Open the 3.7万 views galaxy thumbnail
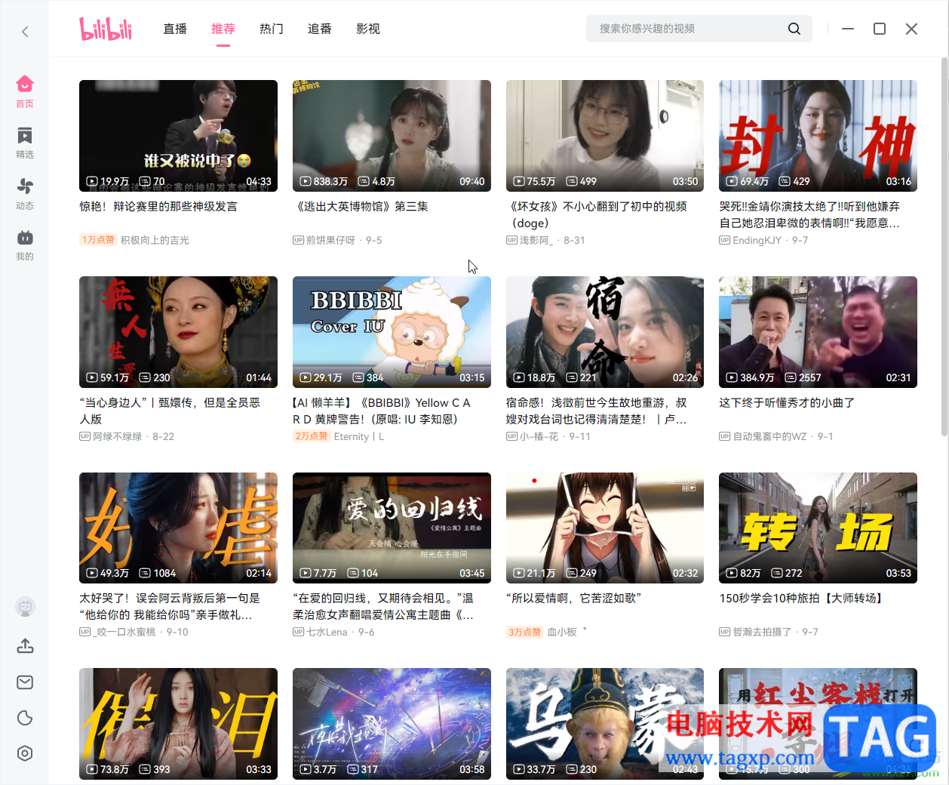Viewport: 949px width, 785px height. point(392,724)
